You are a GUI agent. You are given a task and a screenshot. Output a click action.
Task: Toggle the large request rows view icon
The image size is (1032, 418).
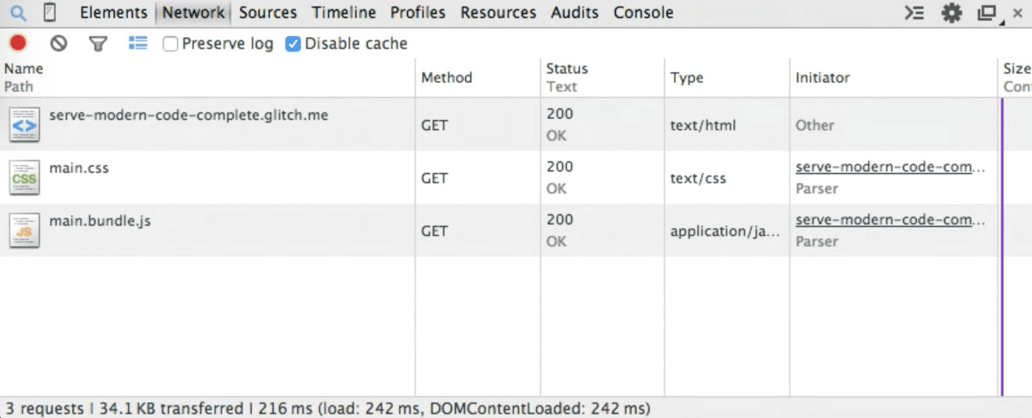[138, 43]
